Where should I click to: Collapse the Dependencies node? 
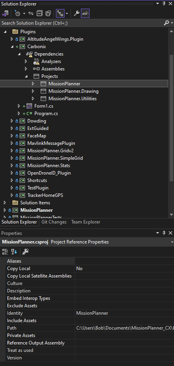point(19,54)
